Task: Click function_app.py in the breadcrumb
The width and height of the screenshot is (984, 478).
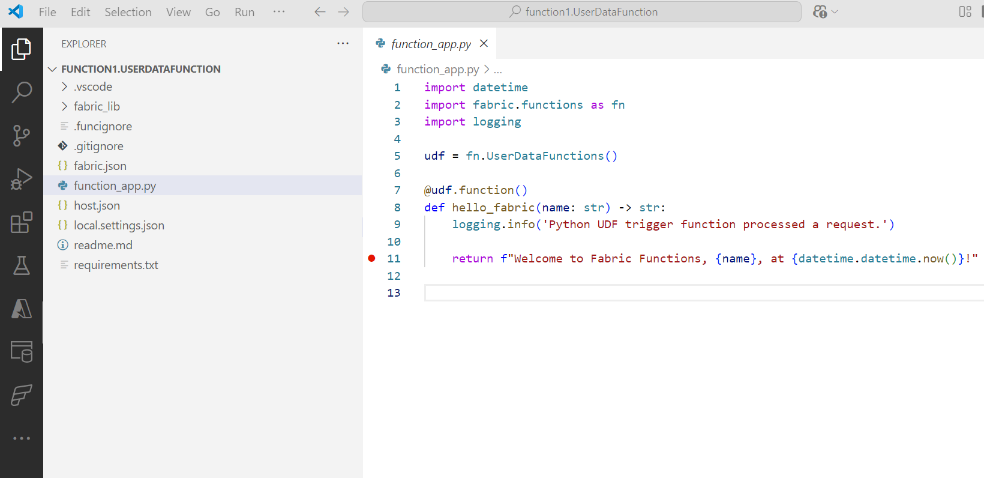Action: tap(437, 69)
